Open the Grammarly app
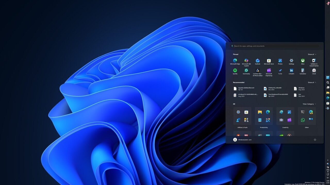 tap(246, 71)
